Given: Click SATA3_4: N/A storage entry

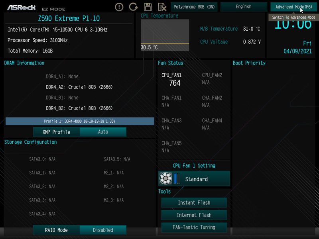Looking at the screenshot, I should (x=42, y=214).
